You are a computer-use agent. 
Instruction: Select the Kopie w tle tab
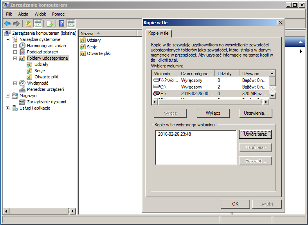(x=159, y=33)
